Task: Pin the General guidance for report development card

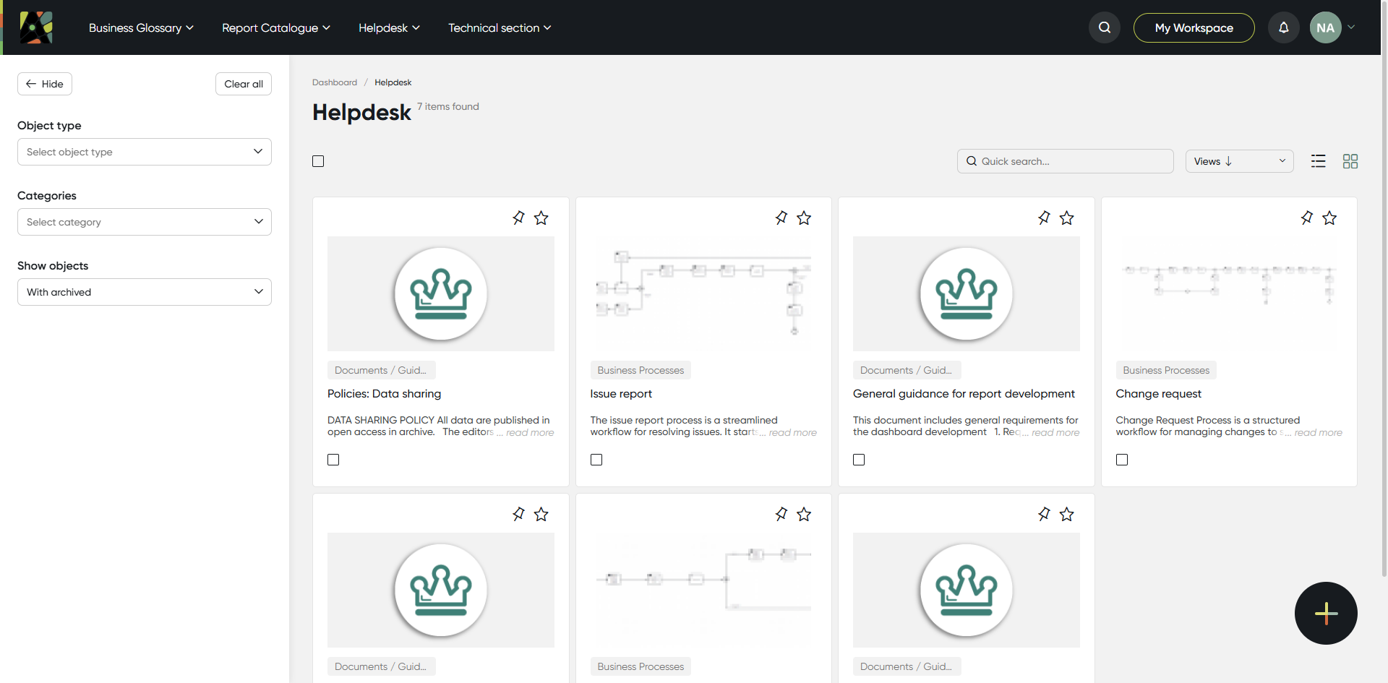Action: 1044,218
